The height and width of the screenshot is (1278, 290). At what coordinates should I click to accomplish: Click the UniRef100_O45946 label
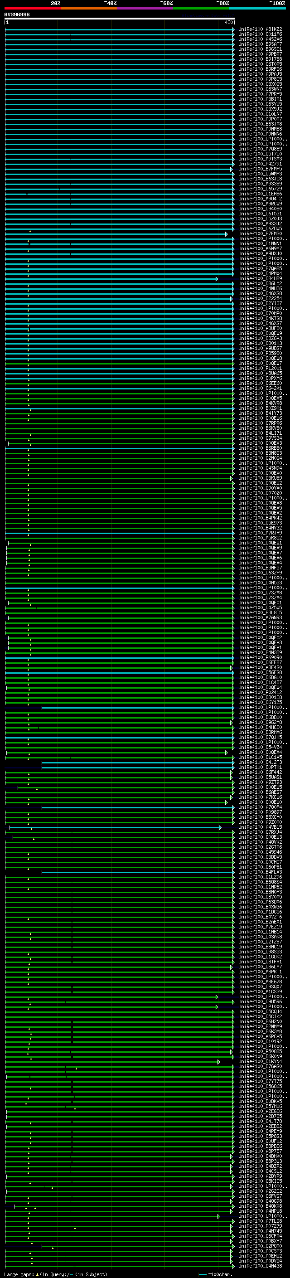click(260, 852)
